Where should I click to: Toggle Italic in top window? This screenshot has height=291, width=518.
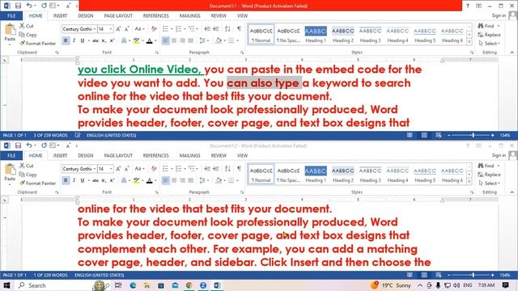(x=74, y=40)
